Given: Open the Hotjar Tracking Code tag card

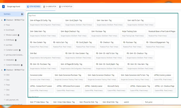Looking at the screenshot, I should point(133,33).
